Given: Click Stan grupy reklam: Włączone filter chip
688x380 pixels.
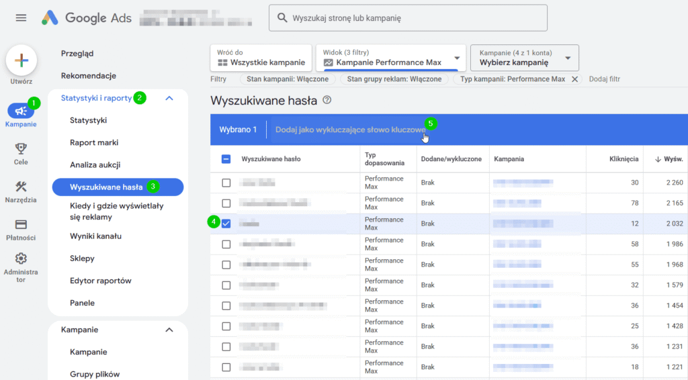Looking at the screenshot, I should (394, 79).
